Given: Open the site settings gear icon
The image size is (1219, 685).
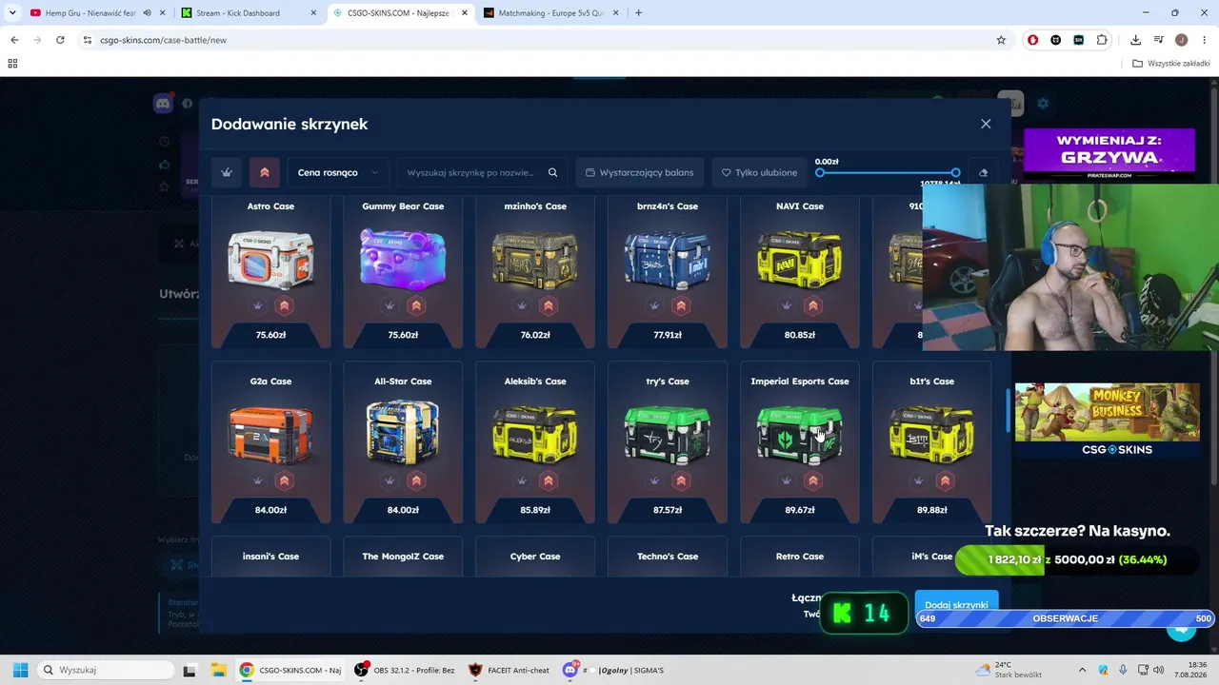Looking at the screenshot, I should point(1043,103).
